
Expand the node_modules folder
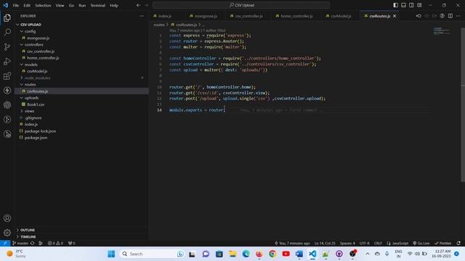[81, 78]
